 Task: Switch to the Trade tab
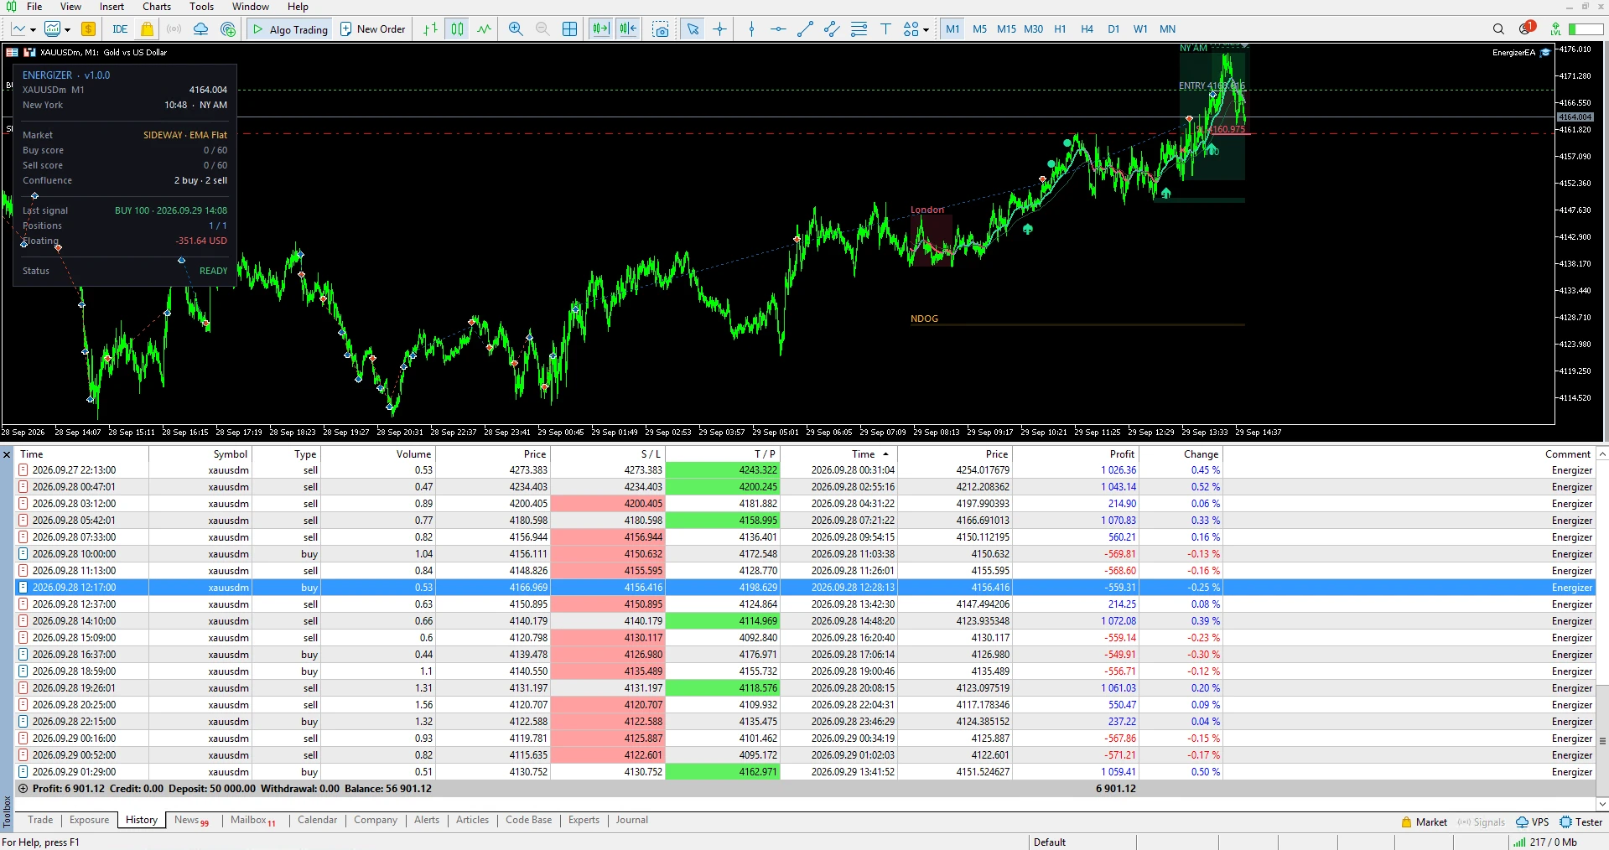click(40, 820)
